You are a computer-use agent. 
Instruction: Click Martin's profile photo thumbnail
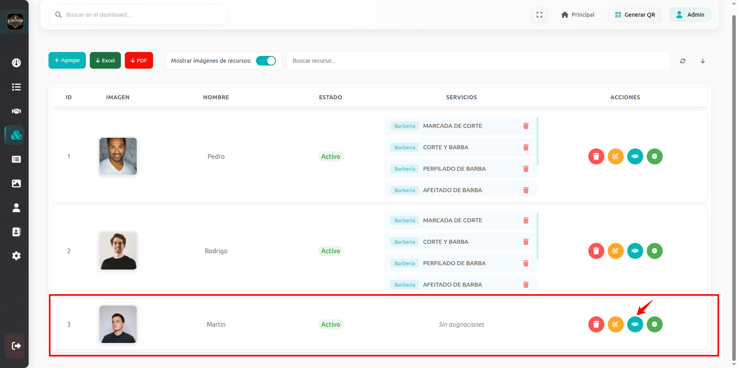tap(118, 324)
